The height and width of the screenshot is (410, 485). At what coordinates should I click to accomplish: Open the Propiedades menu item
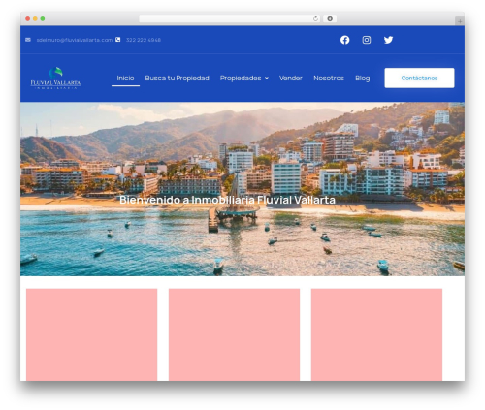(x=241, y=78)
